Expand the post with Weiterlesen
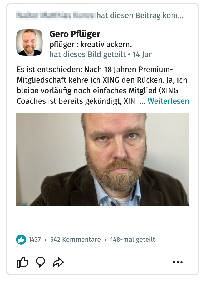 point(168,101)
